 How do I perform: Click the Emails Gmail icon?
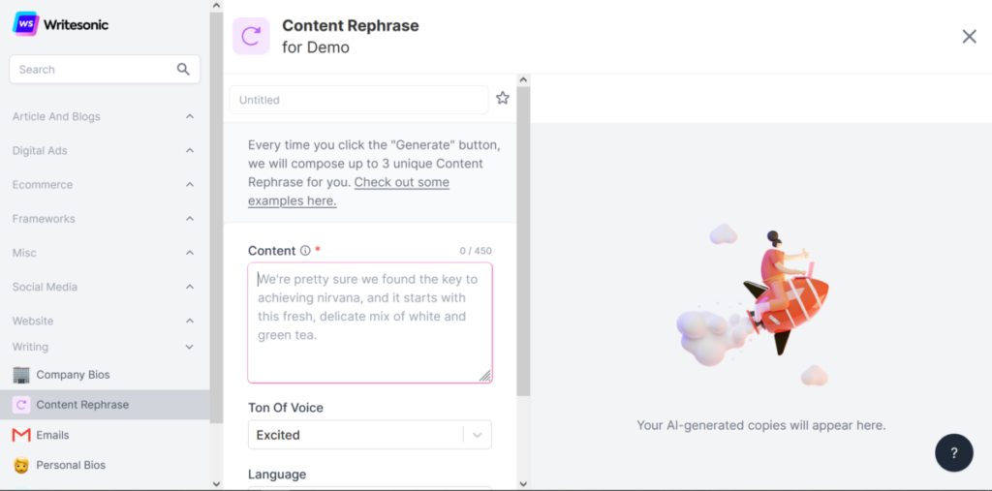coord(21,436)
